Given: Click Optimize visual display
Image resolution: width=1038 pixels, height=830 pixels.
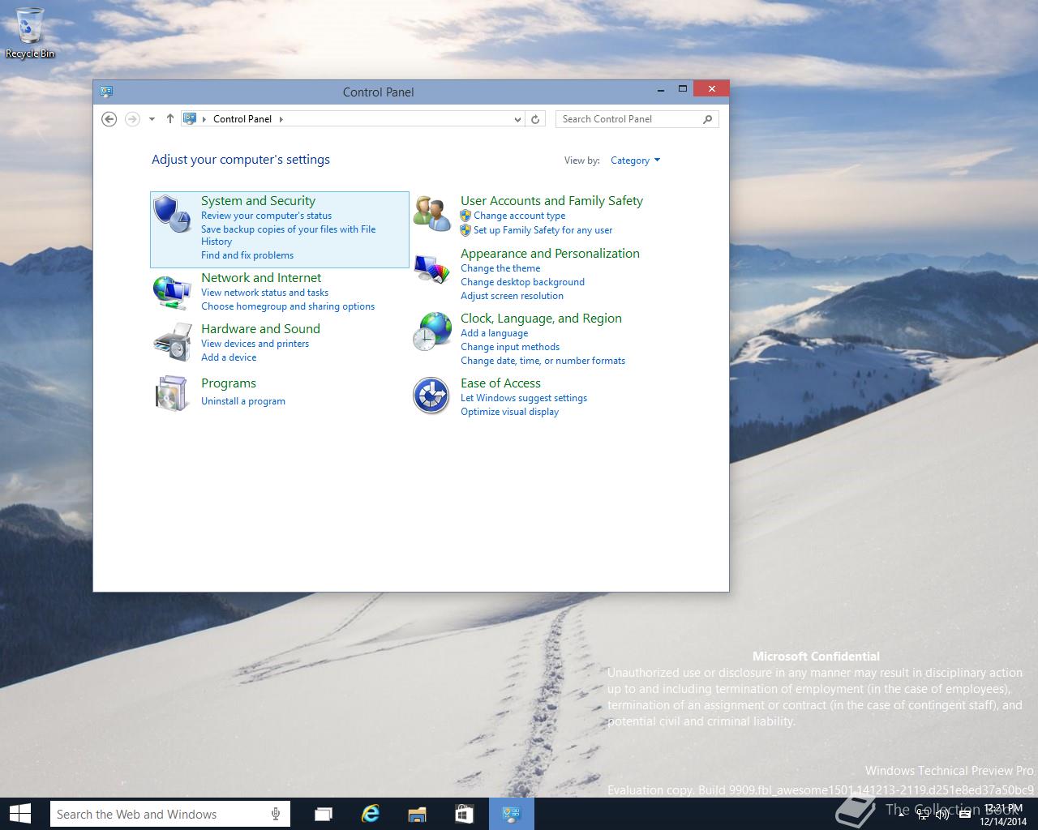Looking at the screenshot, I should 509,412.
